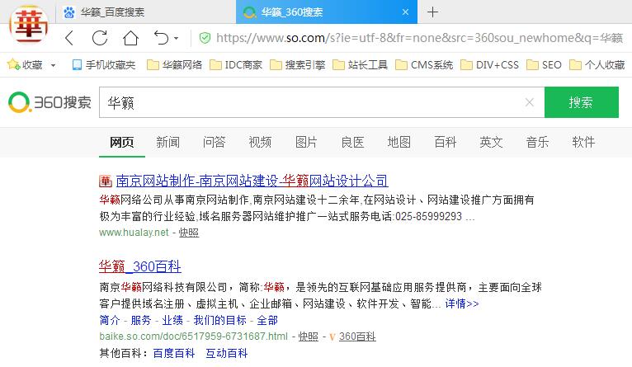Click the 360百科 source link
This screenshot has width=632, height=367.
click(357, 336)
